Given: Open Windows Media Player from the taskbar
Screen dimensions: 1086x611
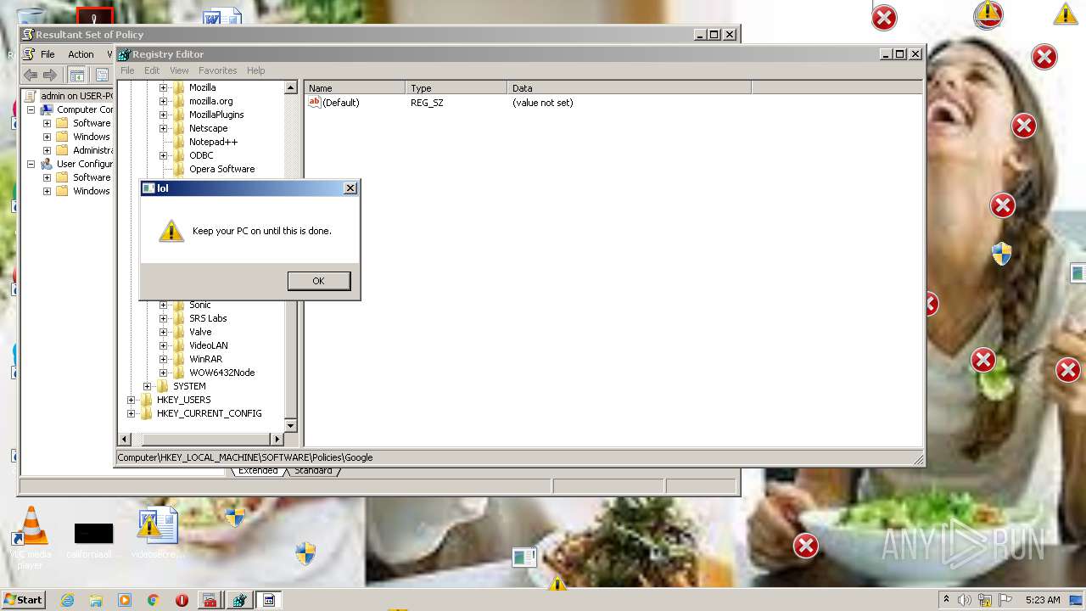Looking at the screenshot, I should coord(125,600).
